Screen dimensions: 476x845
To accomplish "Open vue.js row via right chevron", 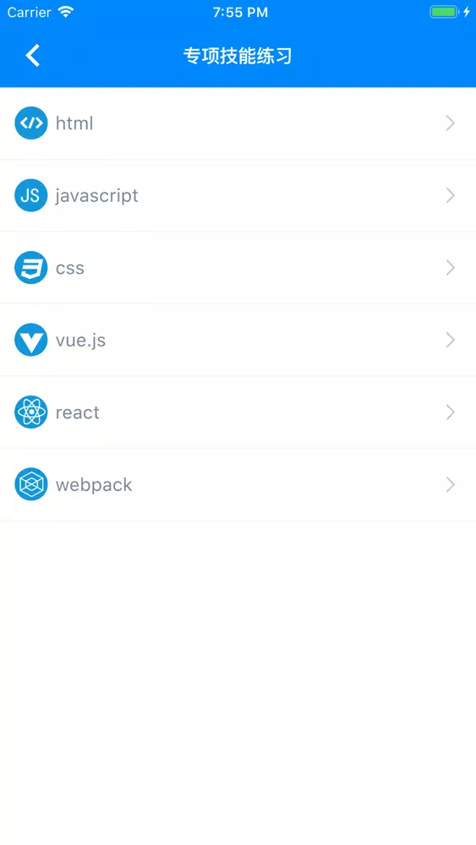I will click(x=450, y=340).
